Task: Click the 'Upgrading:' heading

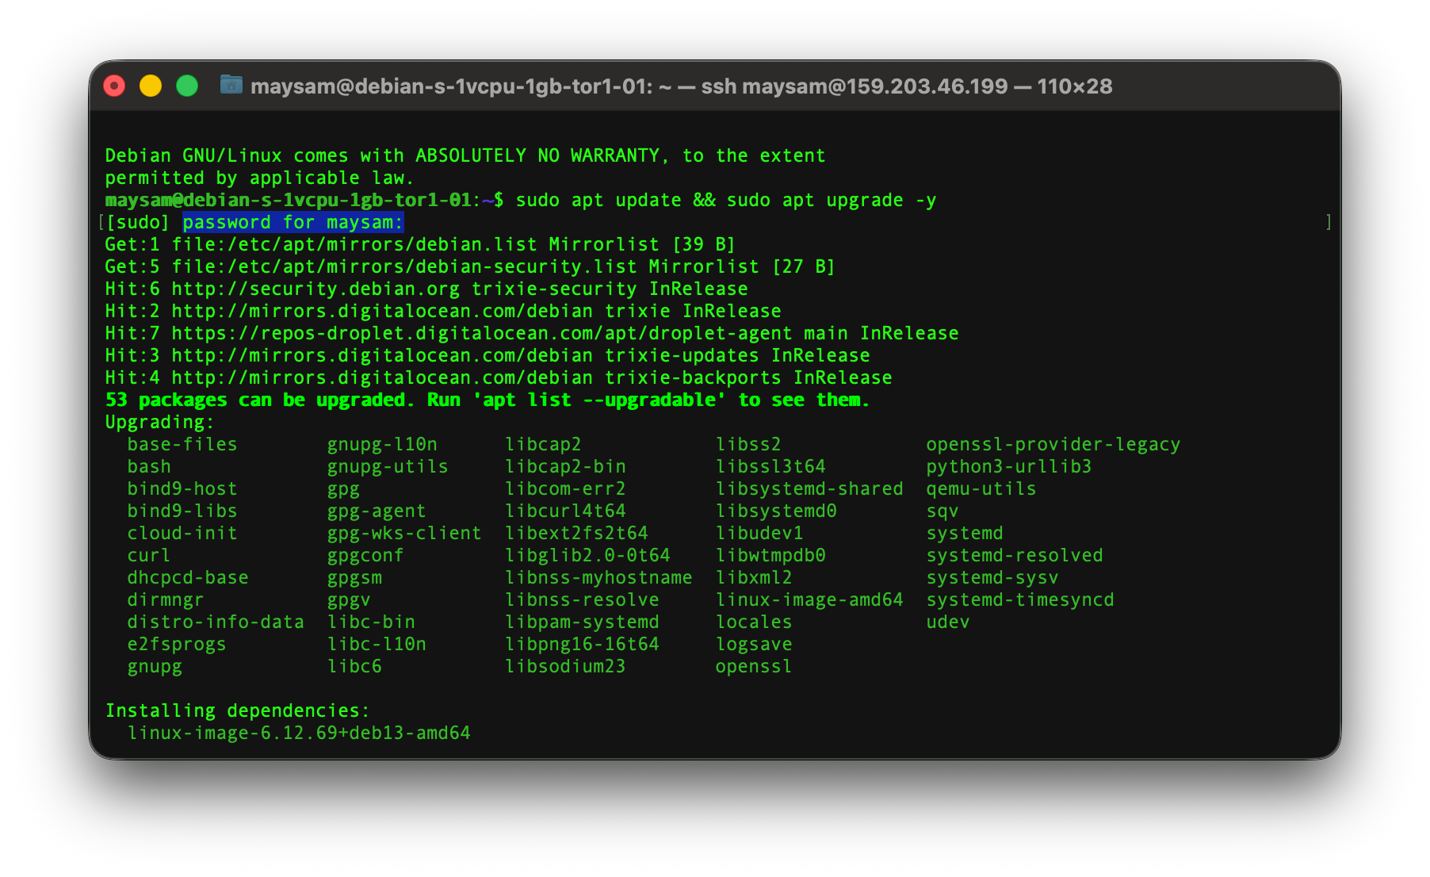Action: tap(160, 422)
